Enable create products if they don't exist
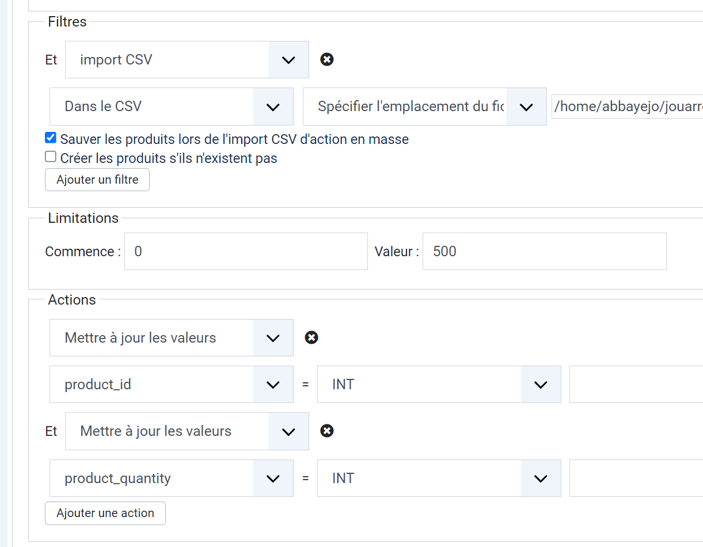The image size is (703, 547). click(x=51, y=157)
